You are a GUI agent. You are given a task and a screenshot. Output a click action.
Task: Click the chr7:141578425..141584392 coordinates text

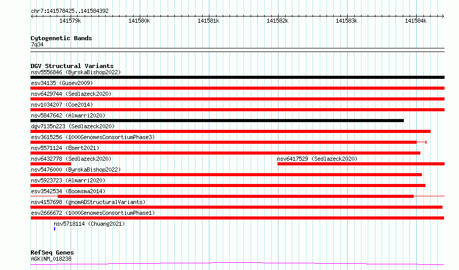(x=70, y=11)
